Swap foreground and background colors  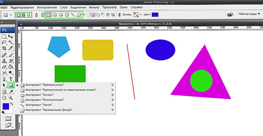click(x=12, y=104)
